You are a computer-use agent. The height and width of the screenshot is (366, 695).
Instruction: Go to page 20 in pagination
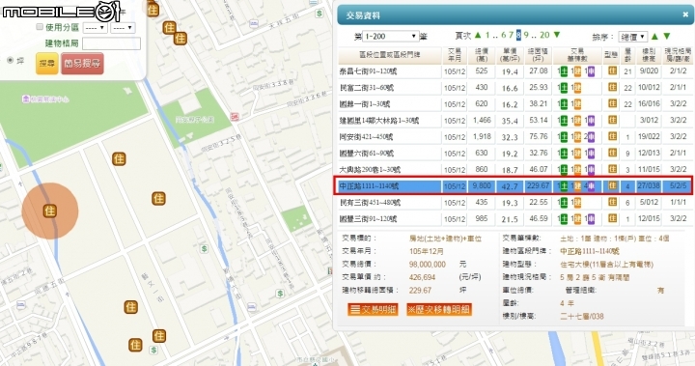point(544,35)
